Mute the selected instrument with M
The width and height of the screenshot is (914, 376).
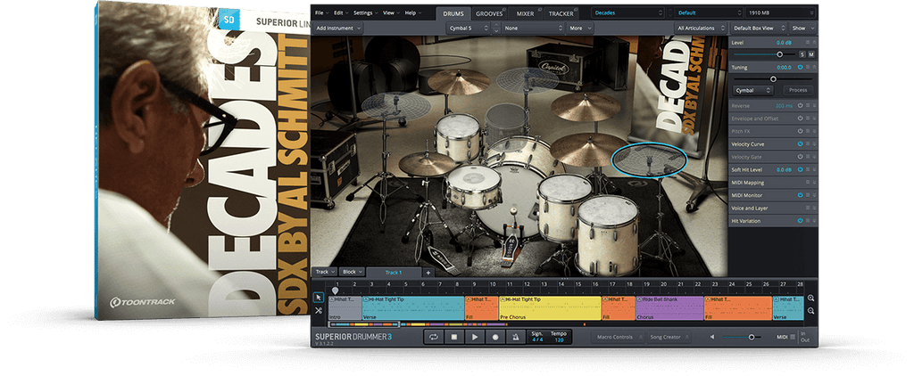(x=811, y=54)
